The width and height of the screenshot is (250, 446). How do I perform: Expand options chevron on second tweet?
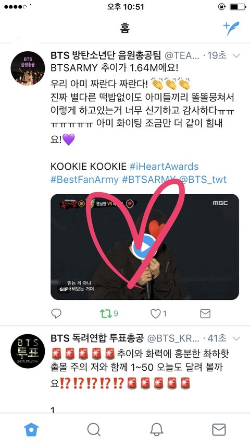236,338
